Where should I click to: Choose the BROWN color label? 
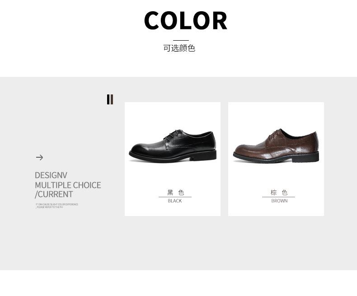(279, 201)
